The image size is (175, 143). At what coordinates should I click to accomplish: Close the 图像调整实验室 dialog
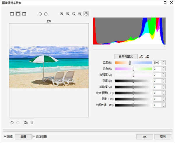[171, 2]
